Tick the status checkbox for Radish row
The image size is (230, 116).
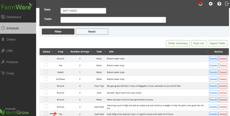point(46,72)
